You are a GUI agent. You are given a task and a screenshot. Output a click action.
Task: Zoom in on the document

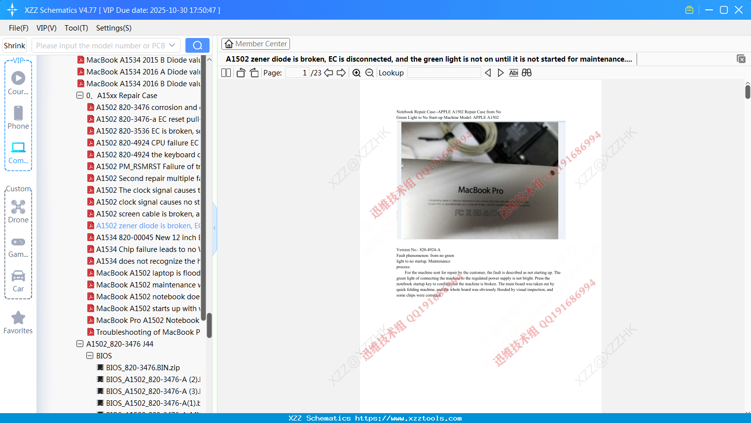357,73
